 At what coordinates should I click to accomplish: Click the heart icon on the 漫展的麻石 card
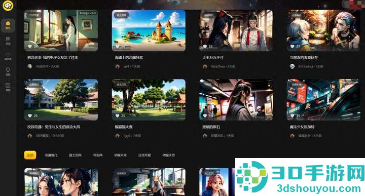click(205, 115)
